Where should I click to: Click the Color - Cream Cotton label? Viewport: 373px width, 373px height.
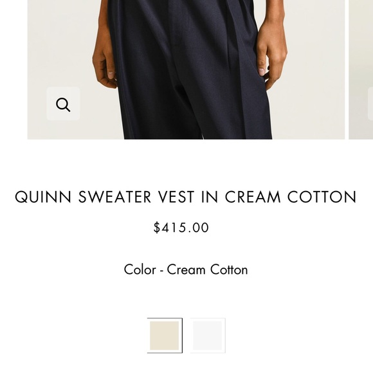[x=186, y=269]
